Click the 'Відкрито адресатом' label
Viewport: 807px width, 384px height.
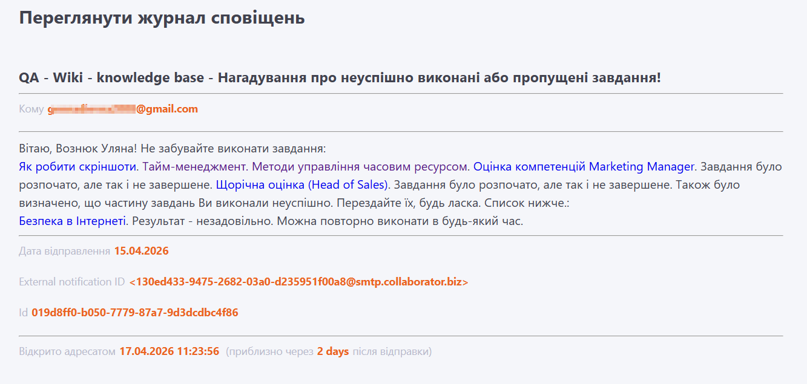coord(67,351)
